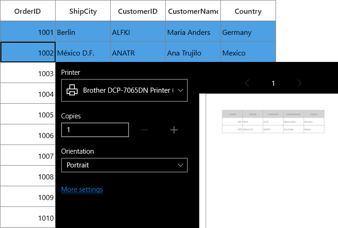
Task: Go to next preview page arrow
Action: click(299, 83)
